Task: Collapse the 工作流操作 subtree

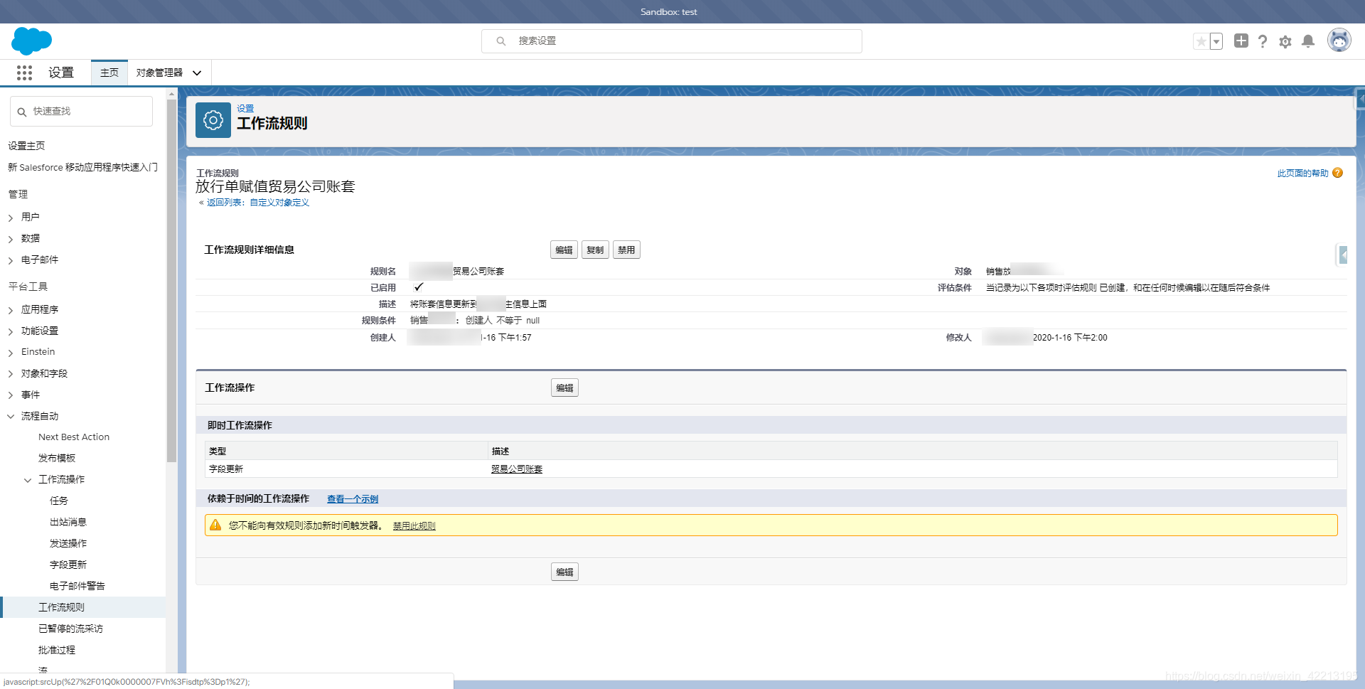Action: pyautogui.click(x=28, y=480)
